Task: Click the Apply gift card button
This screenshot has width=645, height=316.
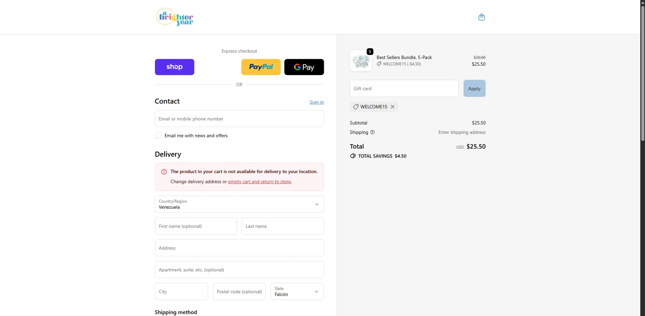Action: pos(475,88)
